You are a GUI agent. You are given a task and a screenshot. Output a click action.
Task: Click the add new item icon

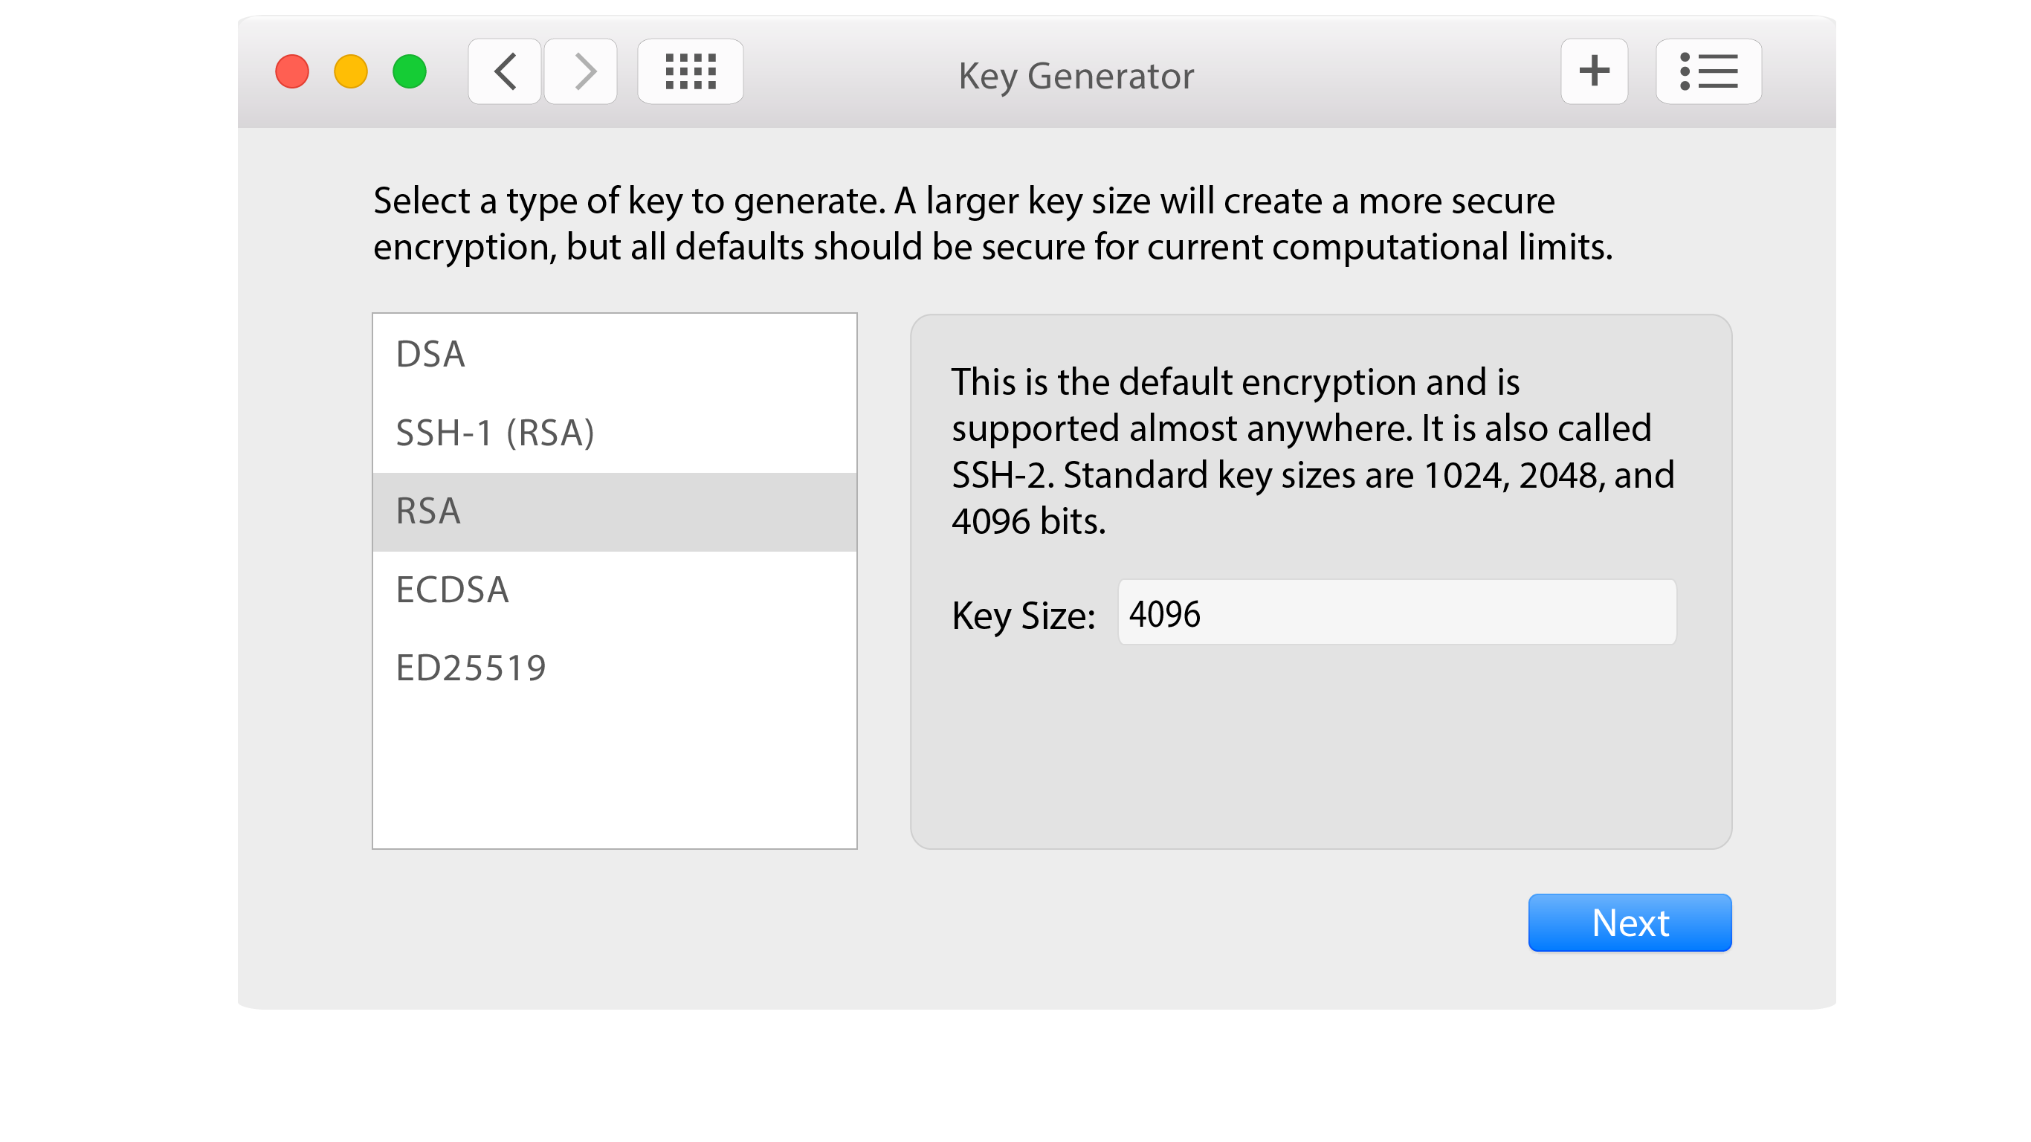(1595, 73)
